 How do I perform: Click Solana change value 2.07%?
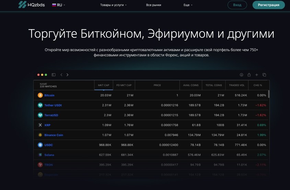[x=262, y=155]
